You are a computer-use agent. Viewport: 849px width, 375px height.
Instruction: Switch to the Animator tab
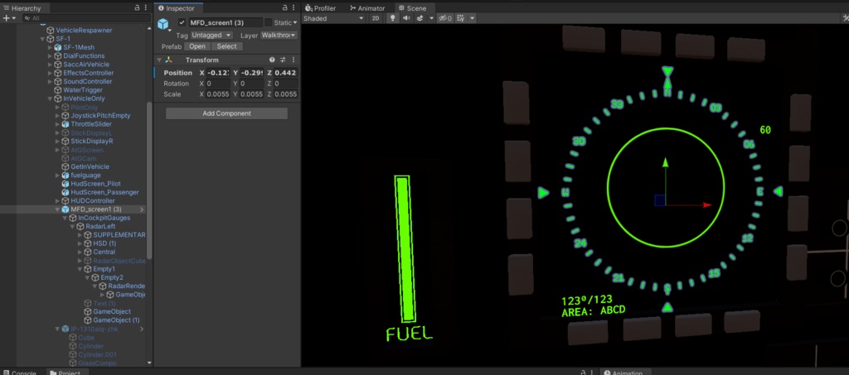[x=367, y=8]
